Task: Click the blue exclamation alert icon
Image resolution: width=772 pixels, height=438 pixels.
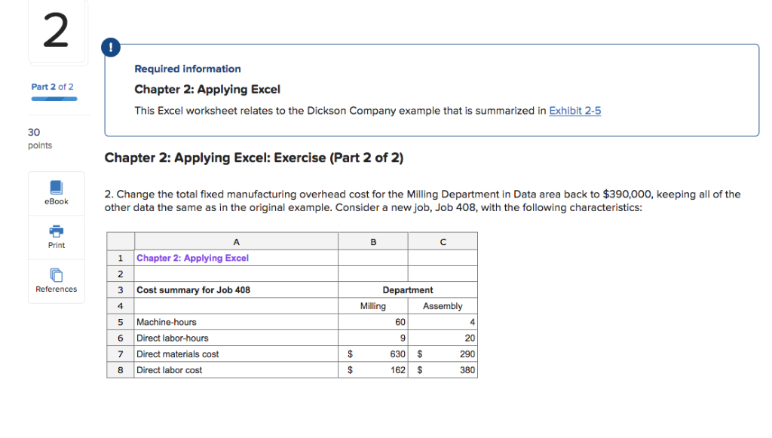Action: click(110, 47)
